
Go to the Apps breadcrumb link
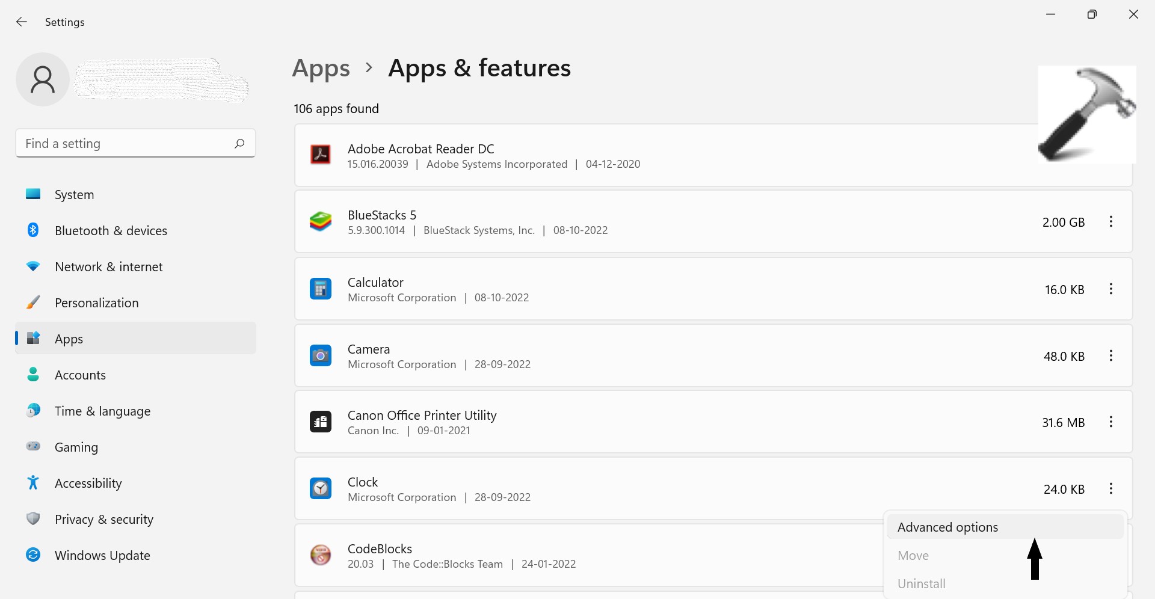click(321, 69)
